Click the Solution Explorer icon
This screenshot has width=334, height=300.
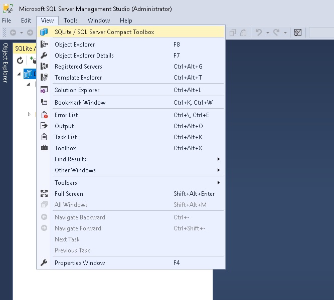coord(44,90)
